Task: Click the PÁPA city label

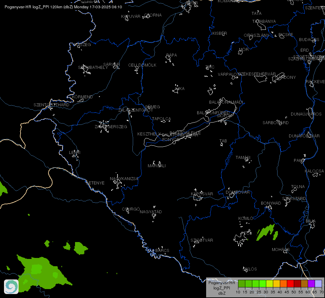Action: 171,55
